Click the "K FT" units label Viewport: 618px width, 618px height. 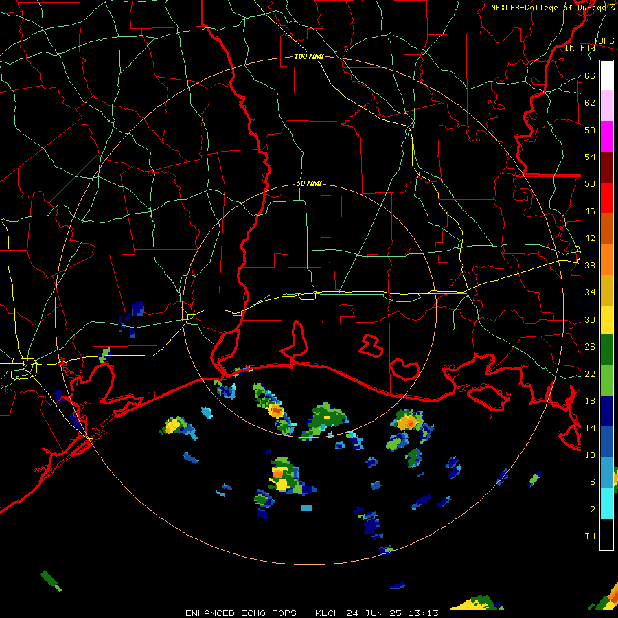pyautogui.click(x=581, y=48)
